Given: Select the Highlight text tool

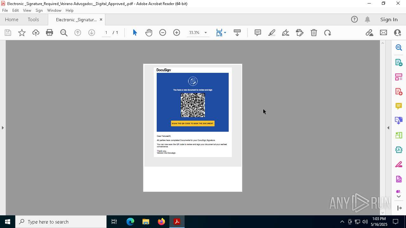Looking at the screenshot, I should click(x=272, y=33).
